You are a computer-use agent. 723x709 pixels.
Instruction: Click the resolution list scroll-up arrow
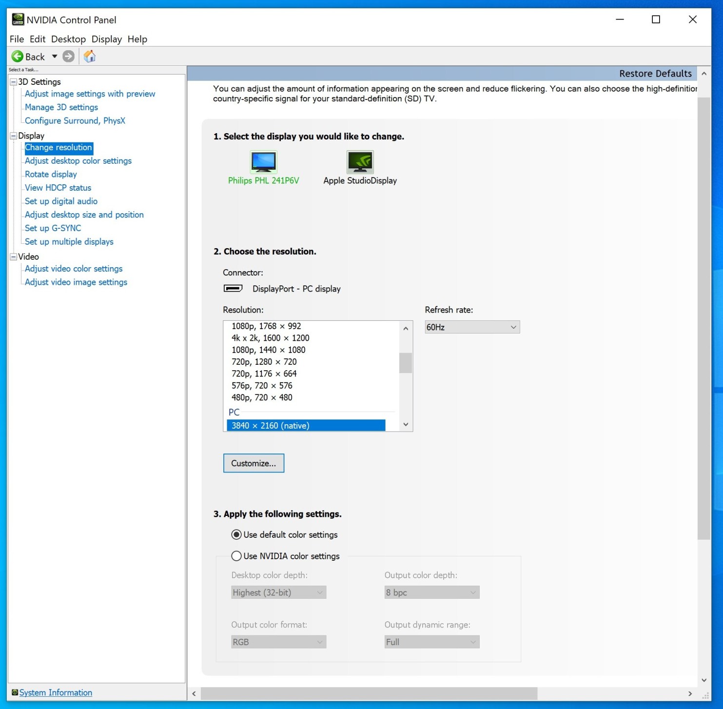coord(406,328)
